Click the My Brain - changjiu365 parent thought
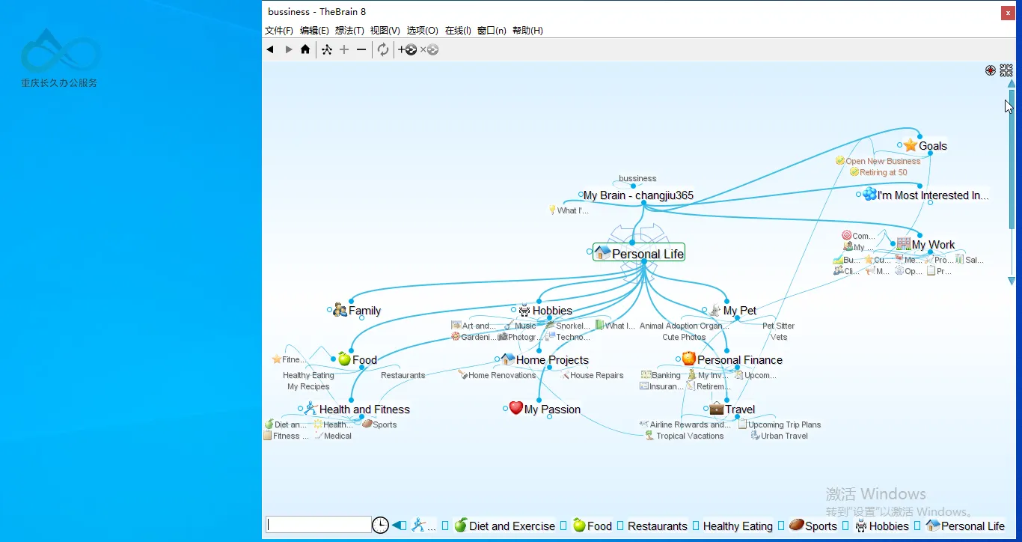Viewport: 1022px width, 542px height. (x=638, y=195)
